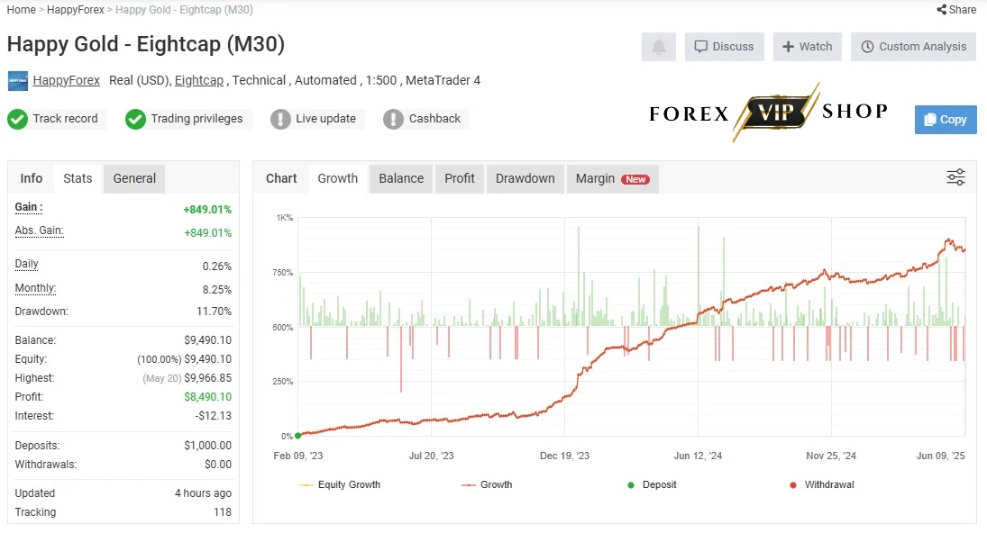Toggle Growth legend series visibility
Image resolution: width=987 pixels, height=533 pixels.
point(487,484)
